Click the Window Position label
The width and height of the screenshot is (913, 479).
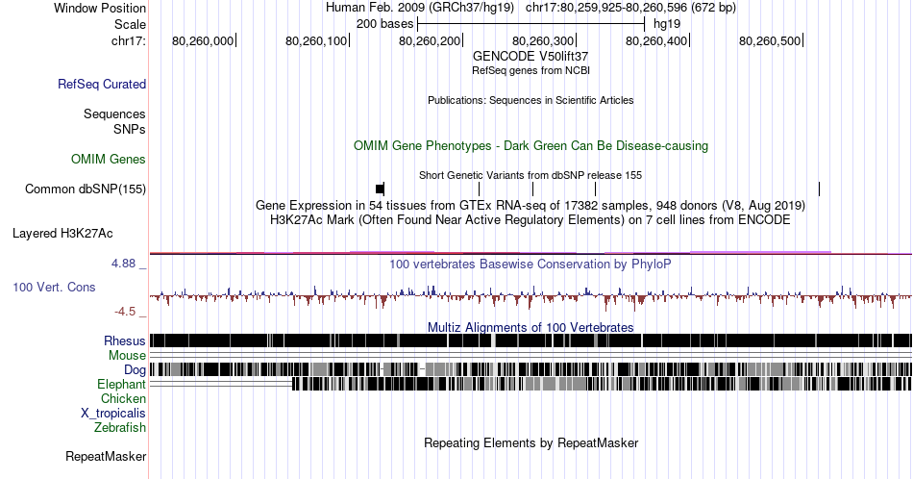[100, 8]
